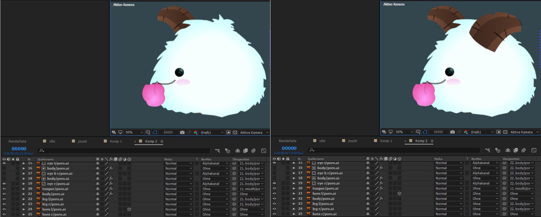Click the RGB channel icon in left viewer
The width and height of the screenshot is (541, 217).
click(x=196, y=132)
